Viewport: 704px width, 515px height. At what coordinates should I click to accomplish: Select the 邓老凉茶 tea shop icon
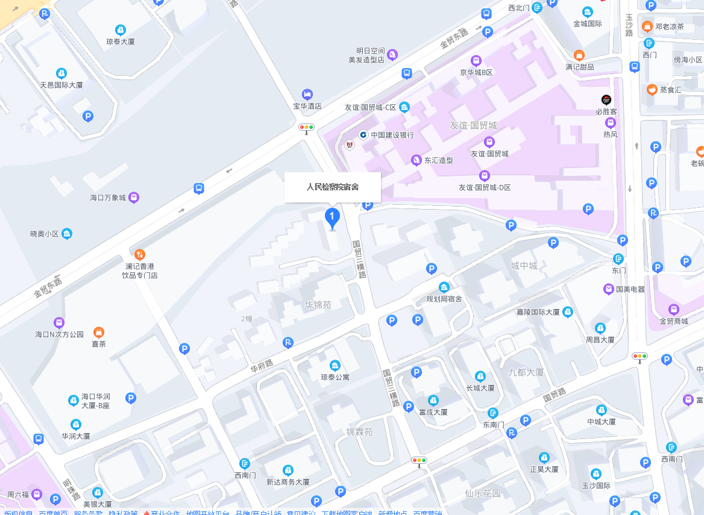(x=647, y=26)
